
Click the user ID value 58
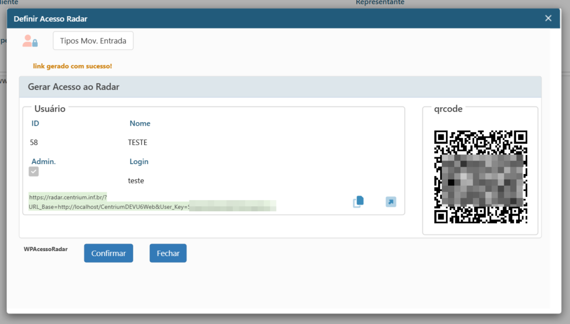point(34,142)
